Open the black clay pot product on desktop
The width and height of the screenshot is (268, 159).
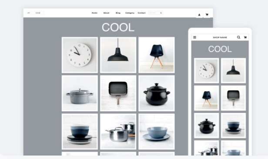coord(157,93)
